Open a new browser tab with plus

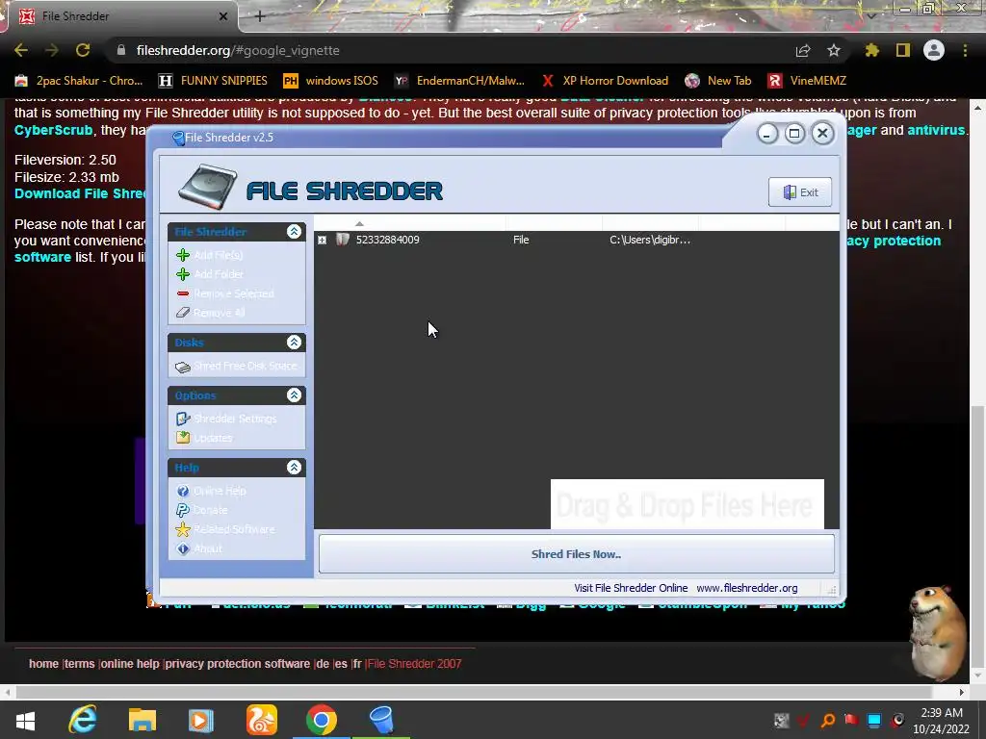[260, 16]
